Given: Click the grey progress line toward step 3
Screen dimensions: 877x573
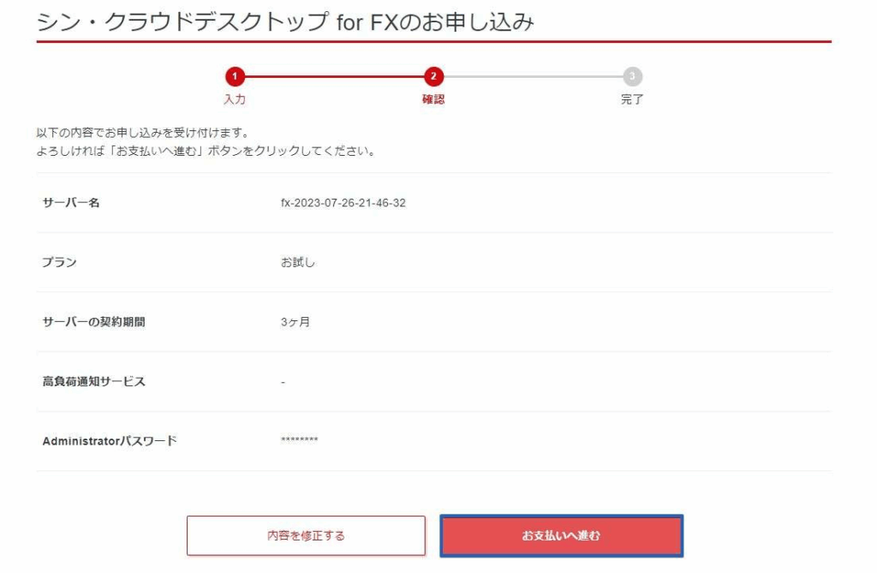Looking at the screenshot, I should 533,76.
